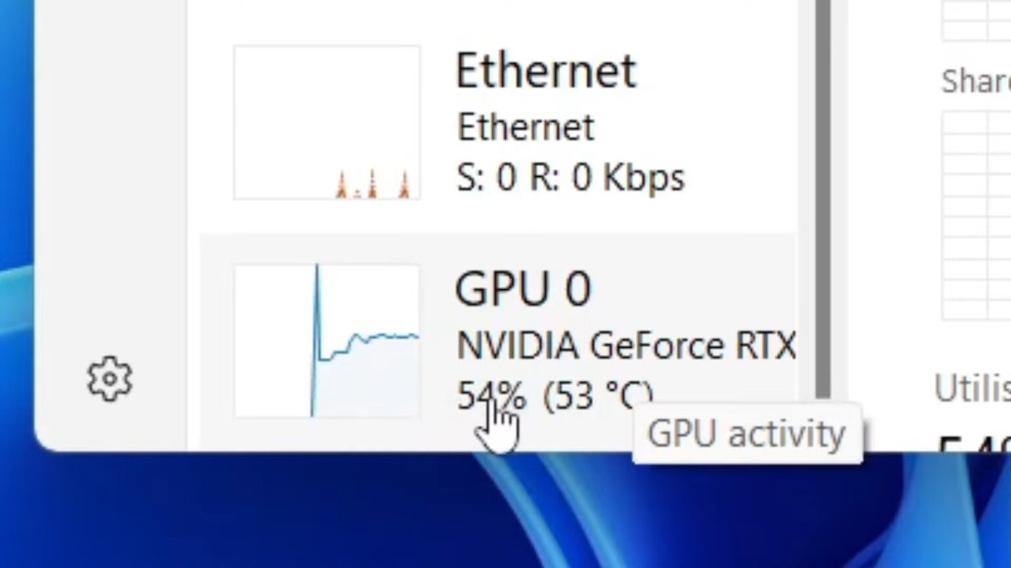The image size is (1011, 568).
Task: Click the Ethernet mini performance graph
Action: [326, 122]
